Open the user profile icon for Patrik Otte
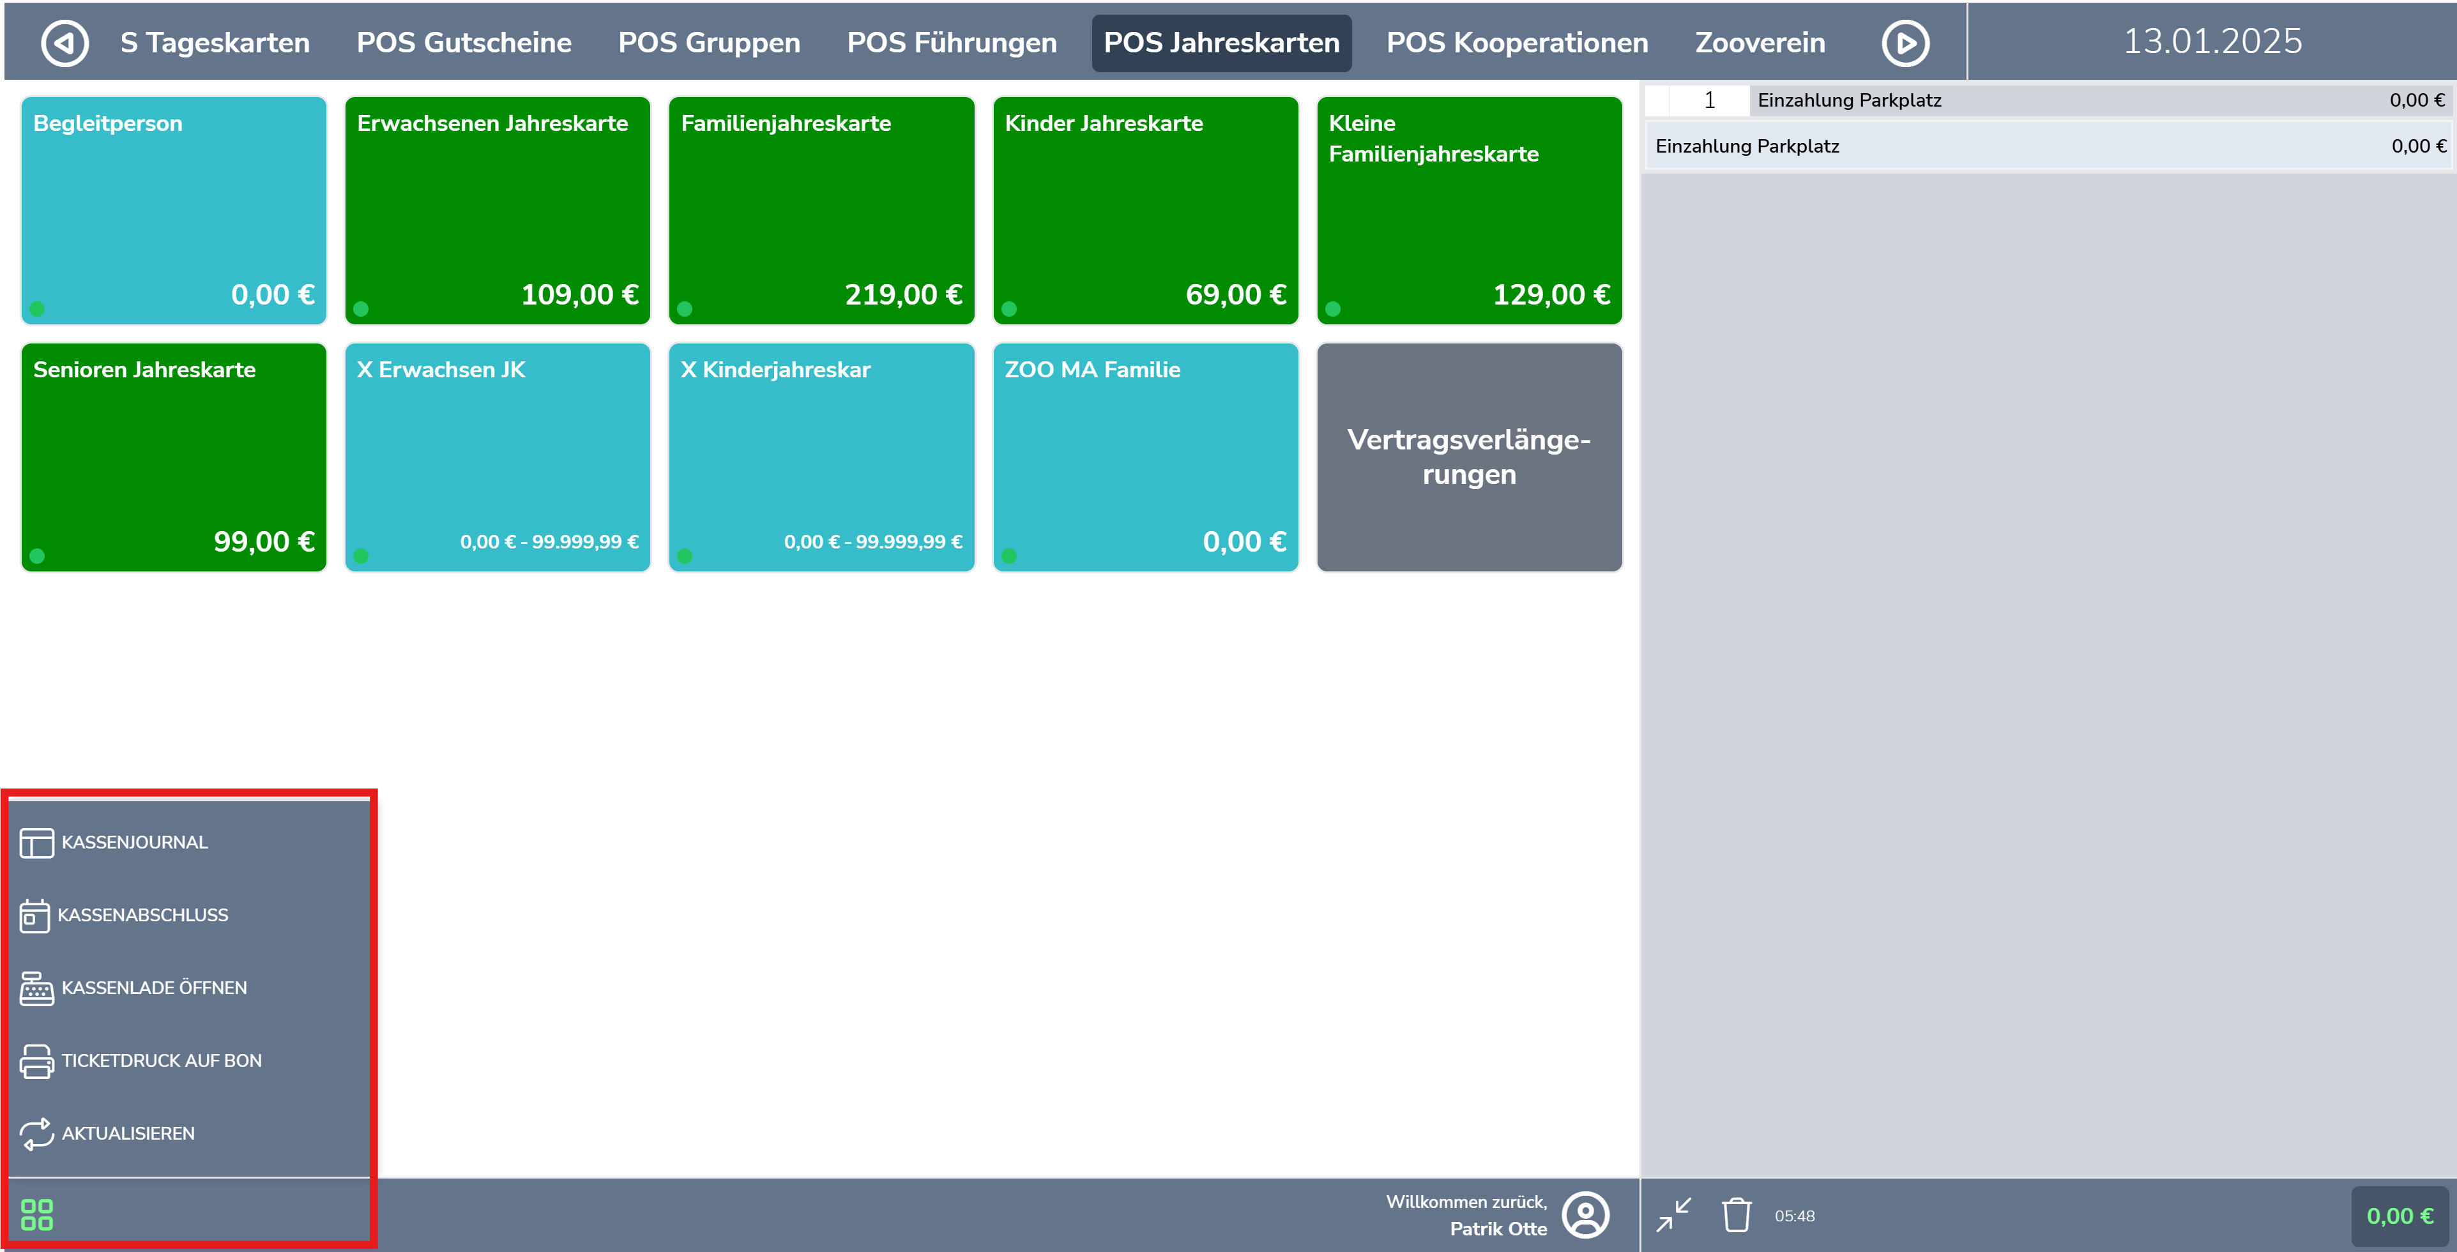 (x=1585, y=1215)
